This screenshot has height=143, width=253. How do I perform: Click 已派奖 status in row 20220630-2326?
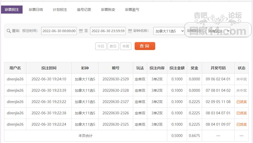(x=241, y=113)
